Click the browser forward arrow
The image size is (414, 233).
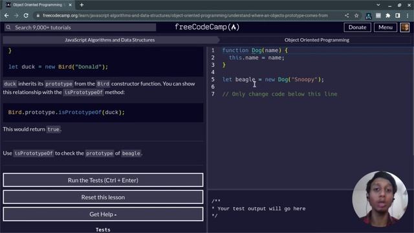pos(16,16)
